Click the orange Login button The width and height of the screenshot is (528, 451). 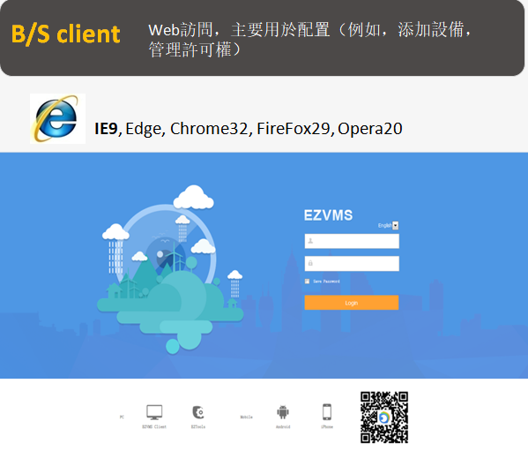coord(352,303)
